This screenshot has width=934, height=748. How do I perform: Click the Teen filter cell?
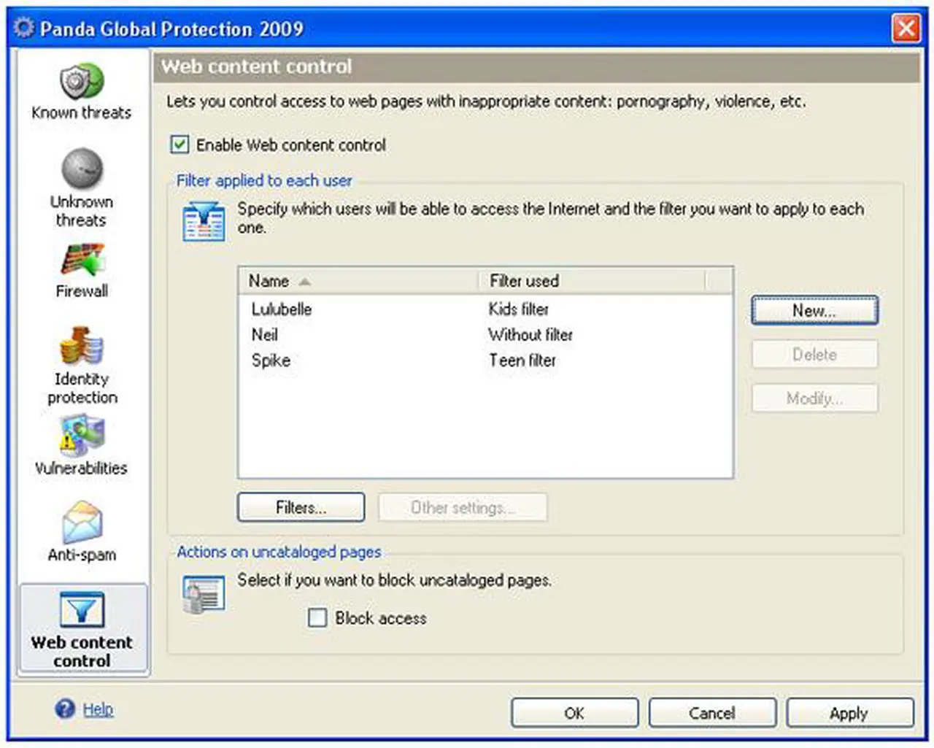(522, 360)
